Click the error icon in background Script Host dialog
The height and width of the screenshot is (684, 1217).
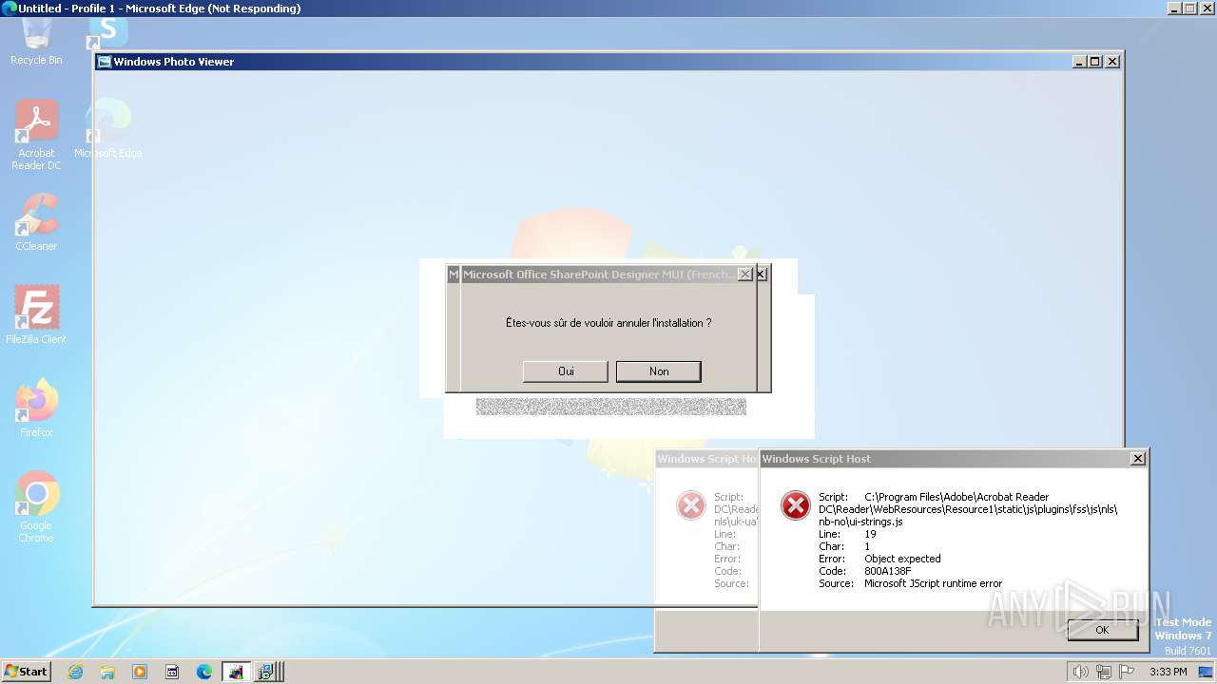[x=690, y=505]
